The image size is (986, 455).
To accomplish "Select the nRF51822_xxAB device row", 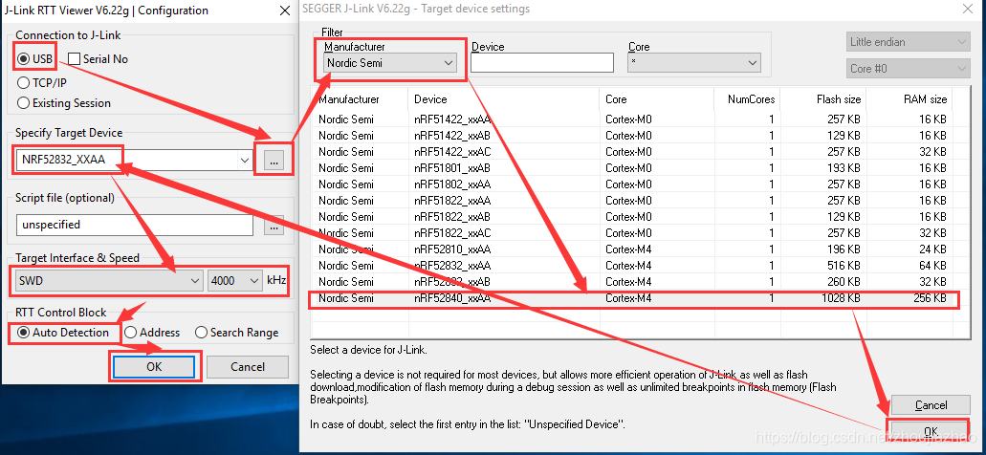I will [x=632, y=217].
